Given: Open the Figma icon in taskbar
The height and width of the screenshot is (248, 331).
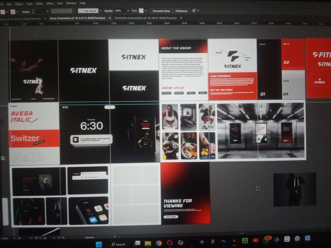Looking at the screenshot, I should (213, 241).
